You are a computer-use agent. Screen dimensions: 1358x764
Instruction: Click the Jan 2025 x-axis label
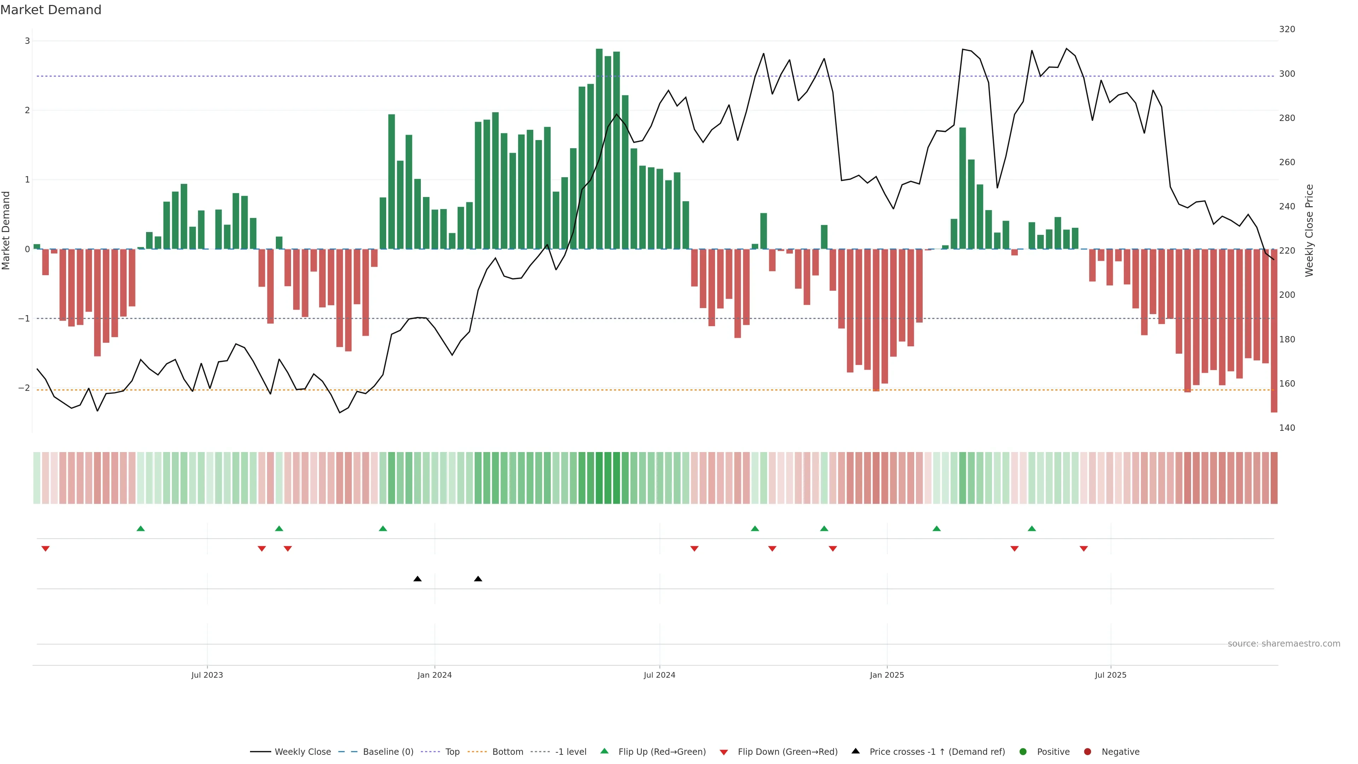[887, 675]
